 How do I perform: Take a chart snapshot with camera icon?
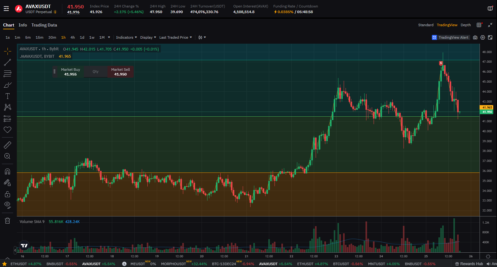pos(475,37)
